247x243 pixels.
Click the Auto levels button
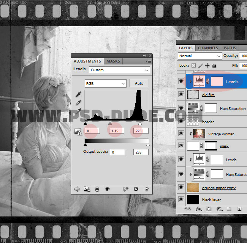(139, 83)
